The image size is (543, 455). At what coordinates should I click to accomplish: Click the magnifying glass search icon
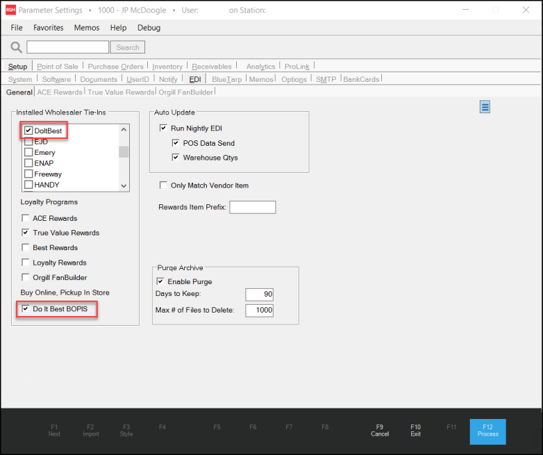coord(15,47)
